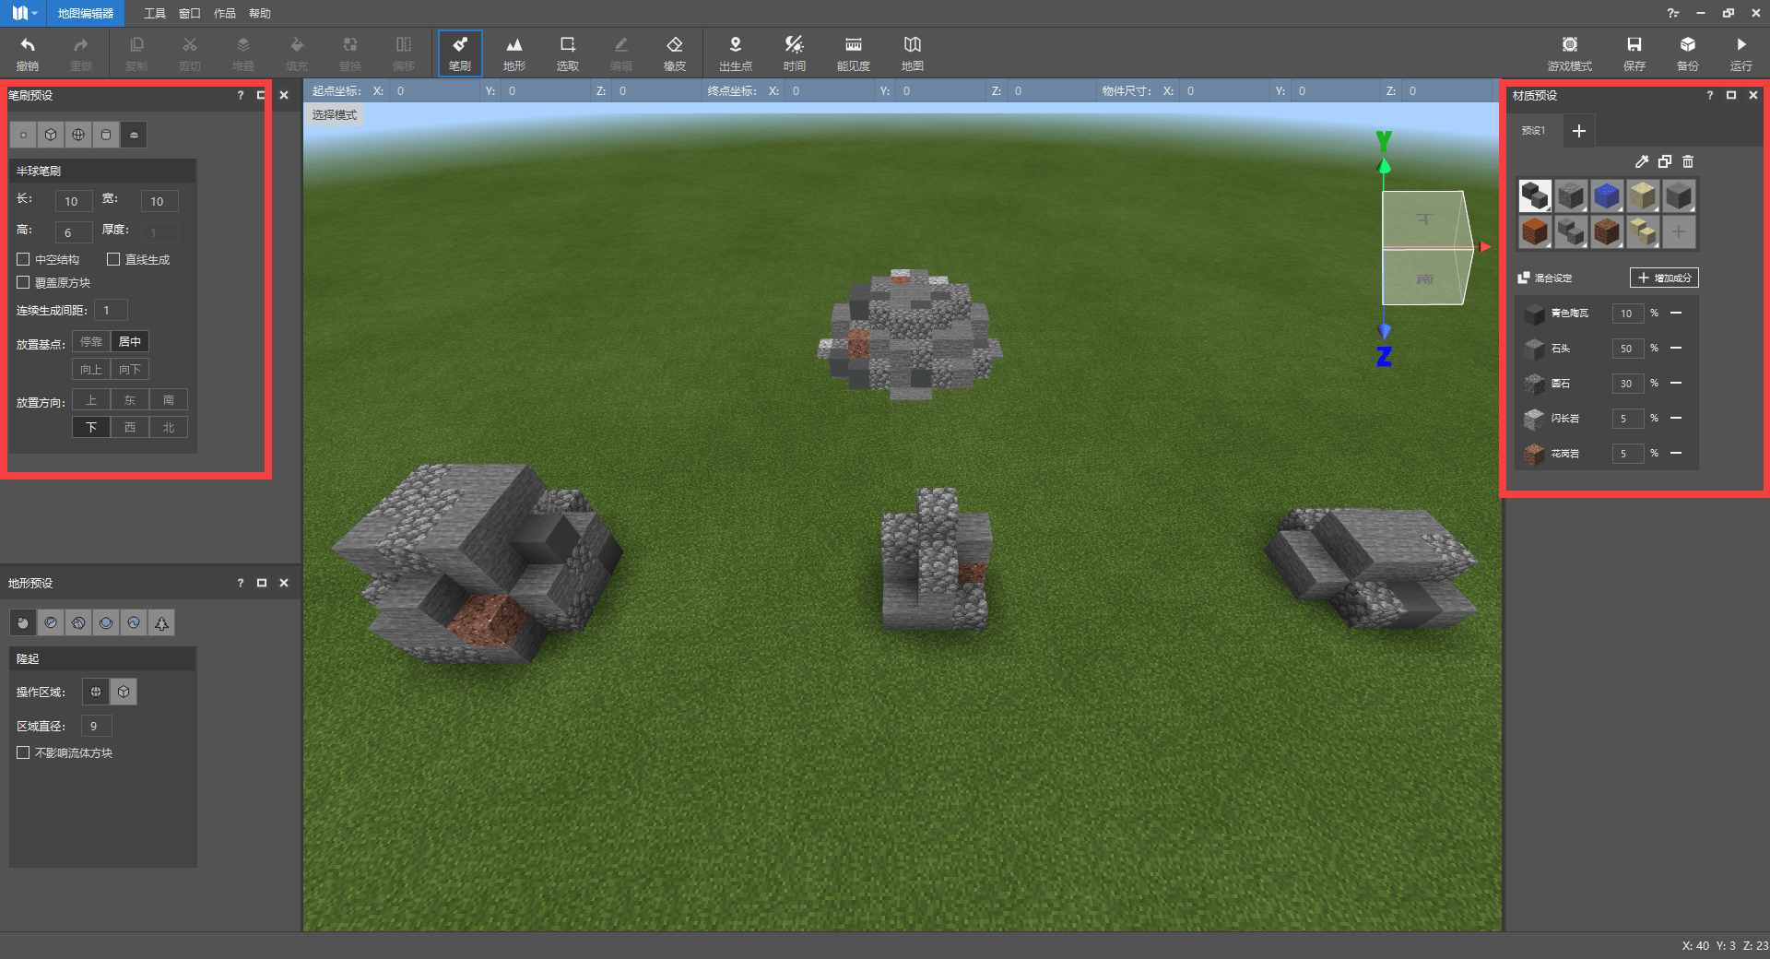Select the tree terrain preset icon
The height and width of the screenshot is (959, 1770).
point(161,623)
